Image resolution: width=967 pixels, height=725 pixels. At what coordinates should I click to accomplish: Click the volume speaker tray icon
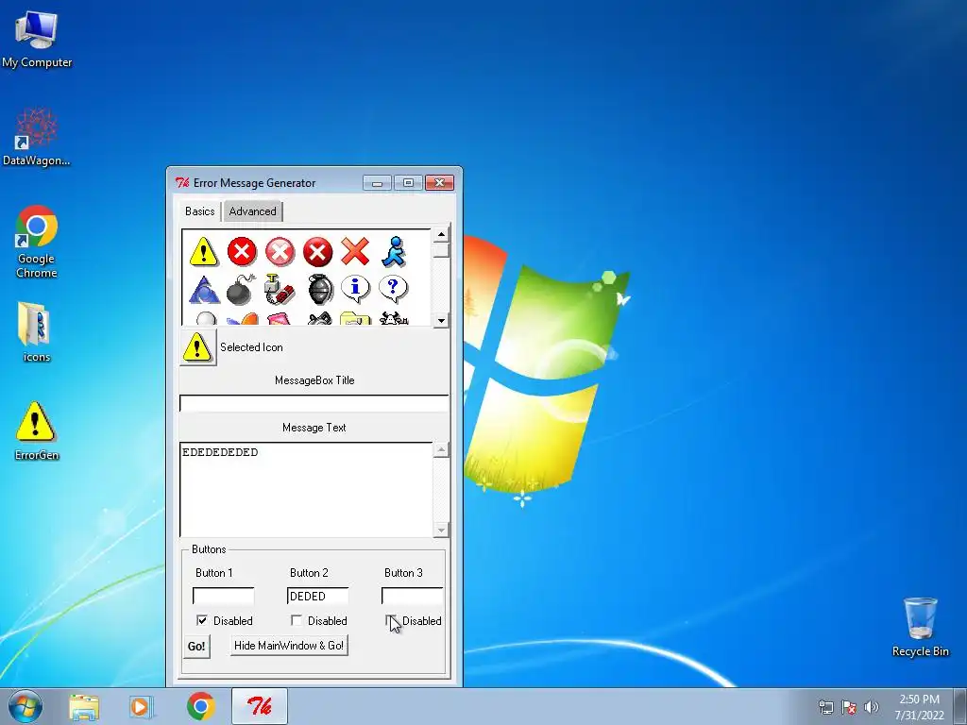click(872, 707)
